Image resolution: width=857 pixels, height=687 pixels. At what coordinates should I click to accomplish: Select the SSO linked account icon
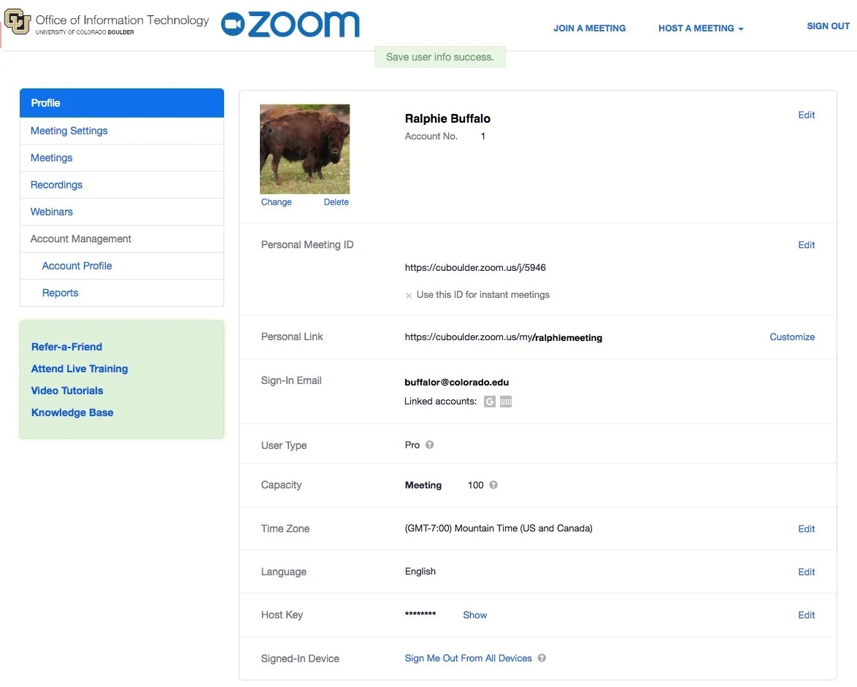pos(506,402)
